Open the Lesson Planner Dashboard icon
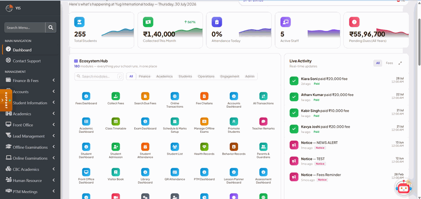421x199 pixels. (234, 172)
